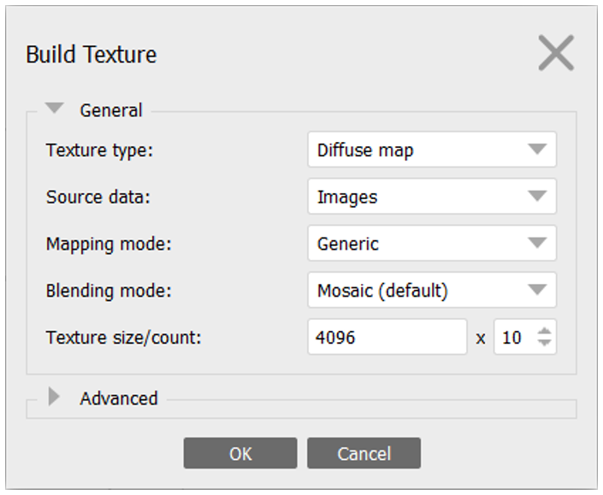Click the arrow icon beside Diffuse map
The image size is (603, 495).
537,150
